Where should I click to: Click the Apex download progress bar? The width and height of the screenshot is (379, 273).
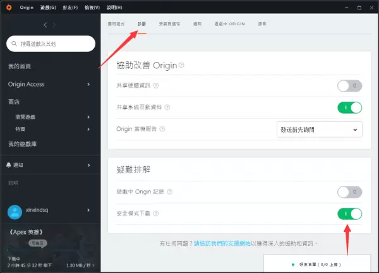51,250
